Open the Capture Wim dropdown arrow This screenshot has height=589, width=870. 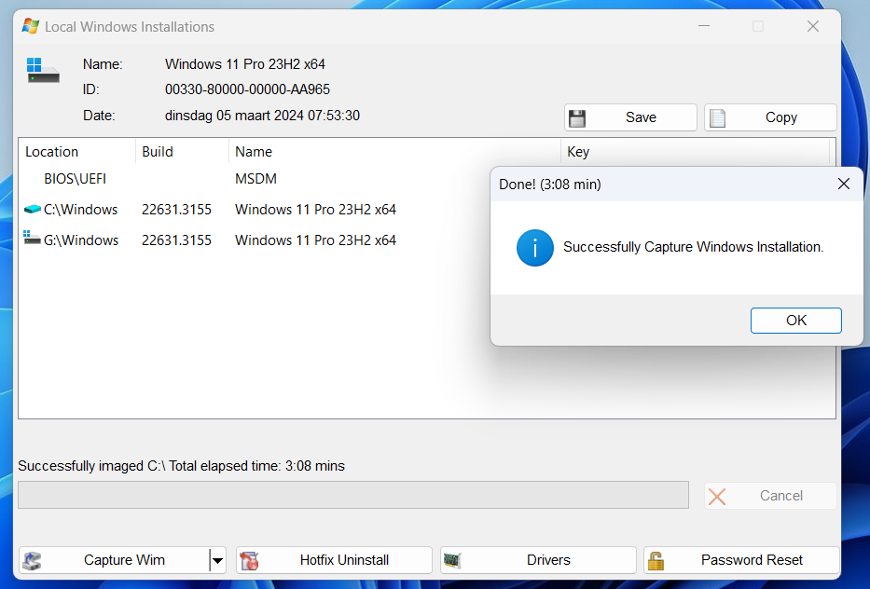217,560
